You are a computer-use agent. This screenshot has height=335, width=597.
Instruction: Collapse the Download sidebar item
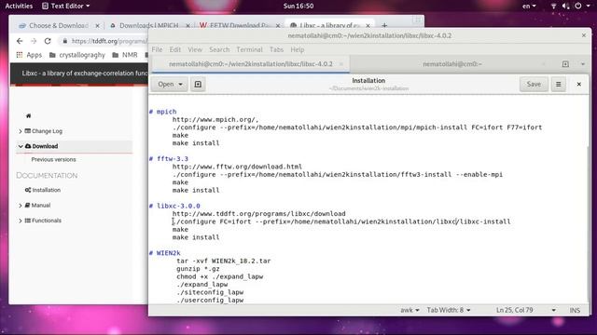click(x=21, y=146)
